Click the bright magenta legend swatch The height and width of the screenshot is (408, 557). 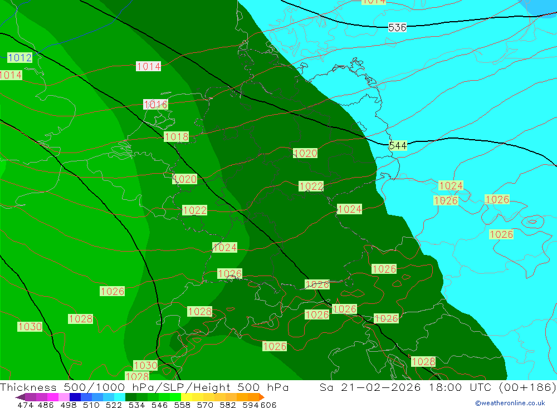click(x=52, y=397)
